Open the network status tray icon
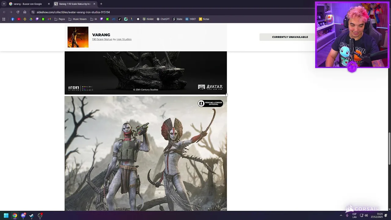Viewport: 391px width, 220px height. tap(361, 215)
